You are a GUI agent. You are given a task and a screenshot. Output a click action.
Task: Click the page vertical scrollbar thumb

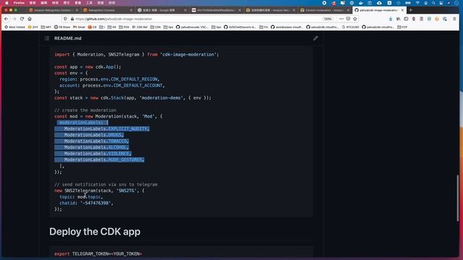coord(458,197)
